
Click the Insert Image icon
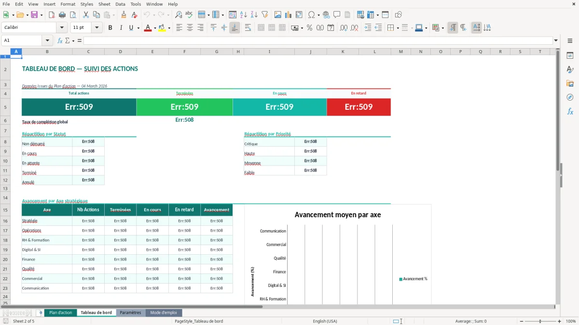(278, 15)
